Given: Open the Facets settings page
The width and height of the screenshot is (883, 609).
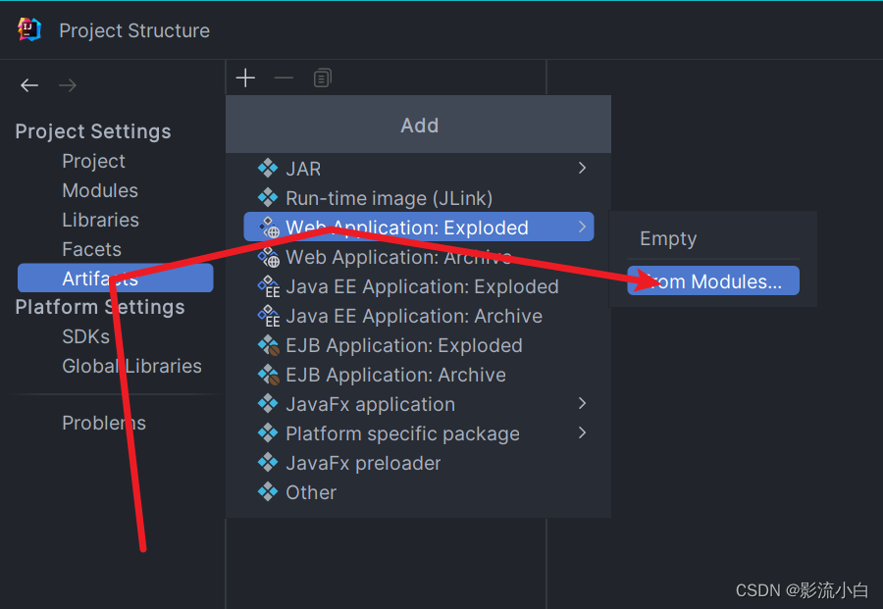Looking at the screenshot, I should point(91,249).
